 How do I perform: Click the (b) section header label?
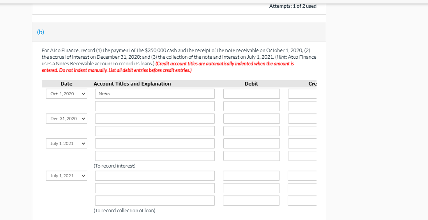coord(41,32)
